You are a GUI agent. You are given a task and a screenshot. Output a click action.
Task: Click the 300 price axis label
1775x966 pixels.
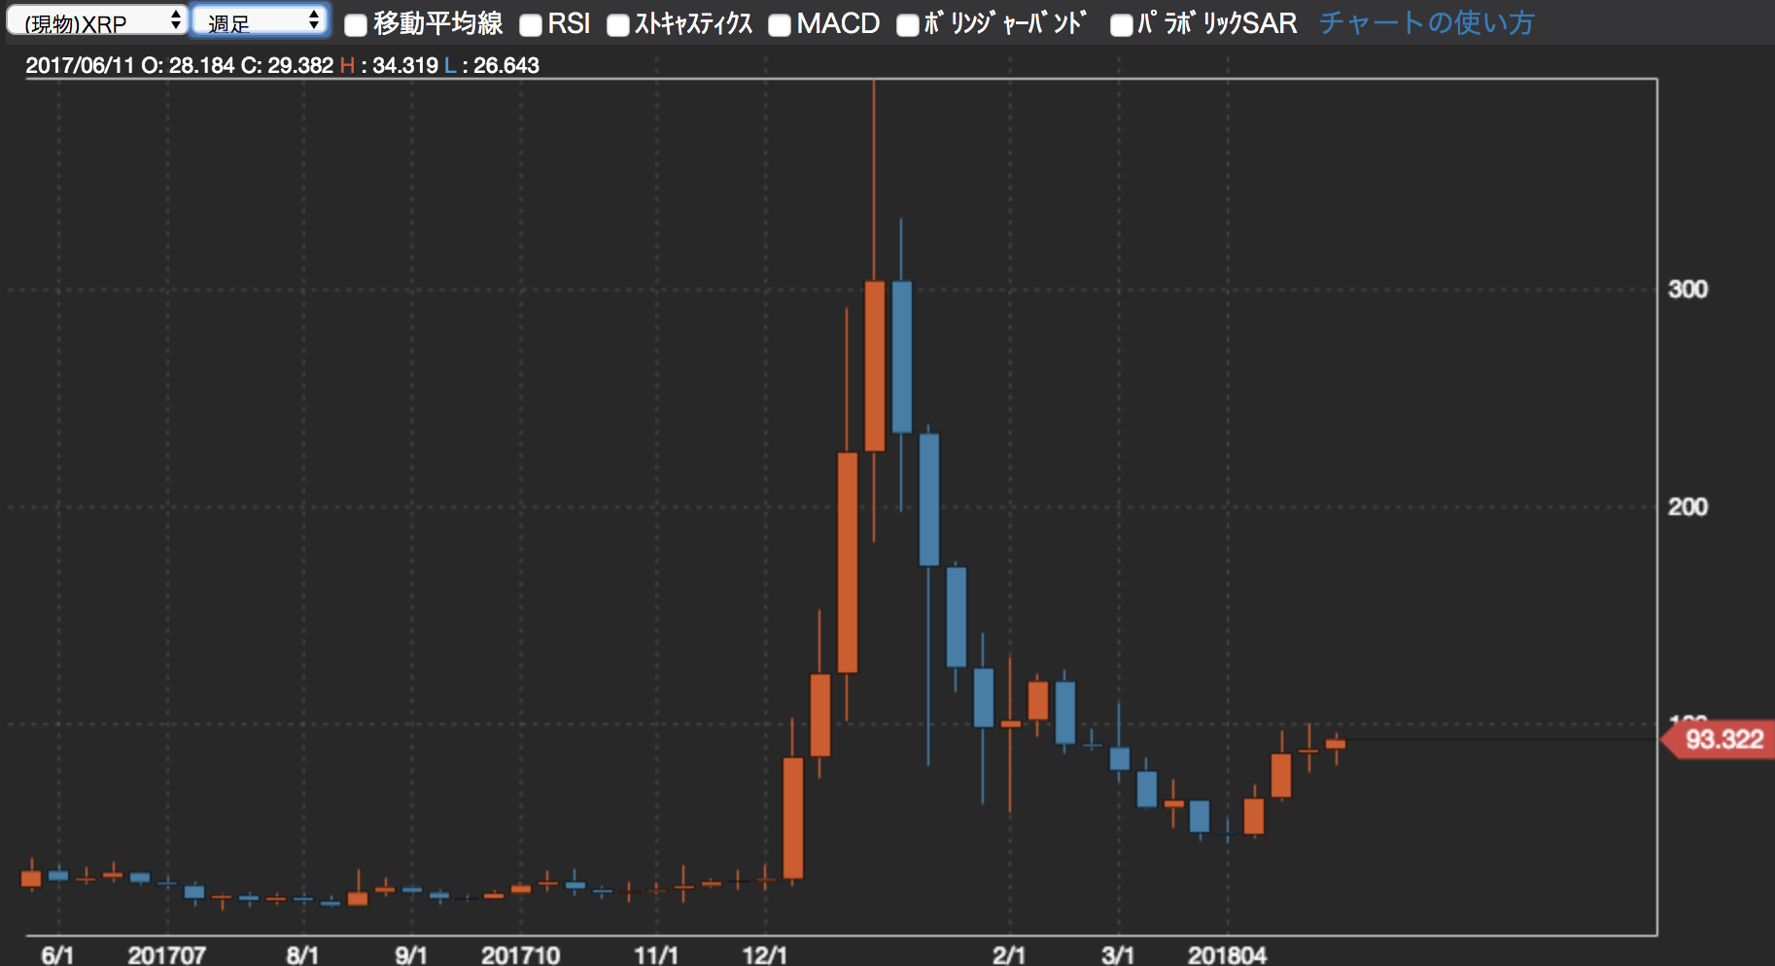click(1688, 290)
